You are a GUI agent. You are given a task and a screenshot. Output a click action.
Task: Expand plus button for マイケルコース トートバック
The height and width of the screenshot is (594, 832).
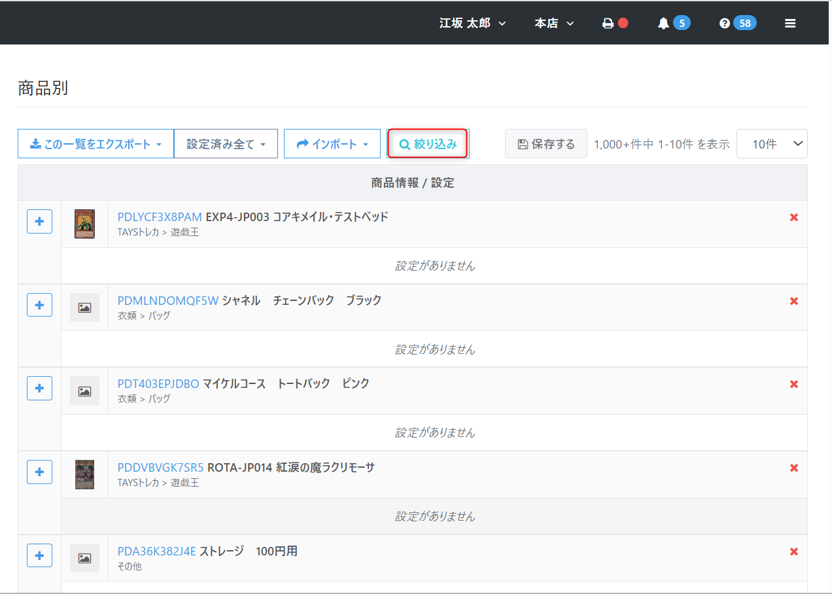click(39, 388)
